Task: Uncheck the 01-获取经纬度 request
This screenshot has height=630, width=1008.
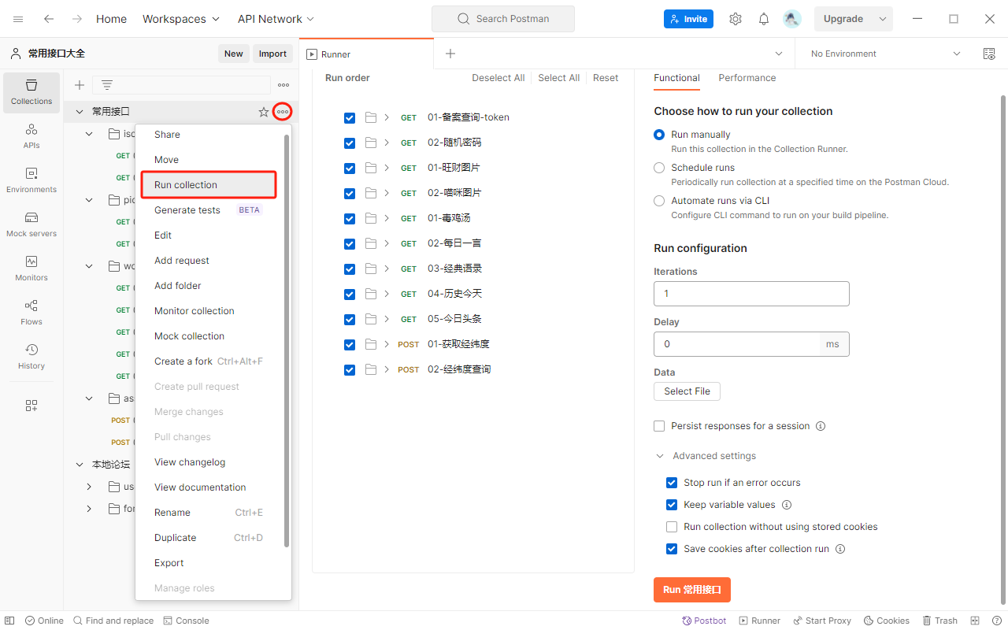Action: pos(350,345)
